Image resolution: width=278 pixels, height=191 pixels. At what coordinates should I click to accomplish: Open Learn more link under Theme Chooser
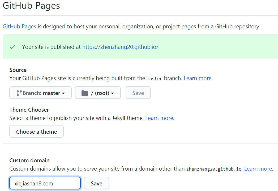pos(159,118)
